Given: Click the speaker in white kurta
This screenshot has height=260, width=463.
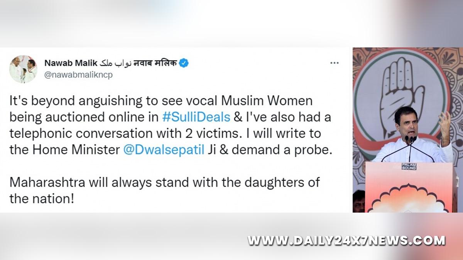Looking at the screenshot, I should point(412,135).
